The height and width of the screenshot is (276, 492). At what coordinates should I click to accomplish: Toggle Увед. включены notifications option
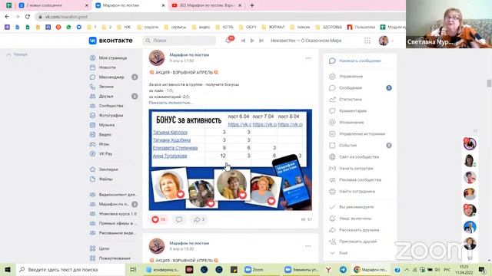pyautogui.click(x=355, y=219)
